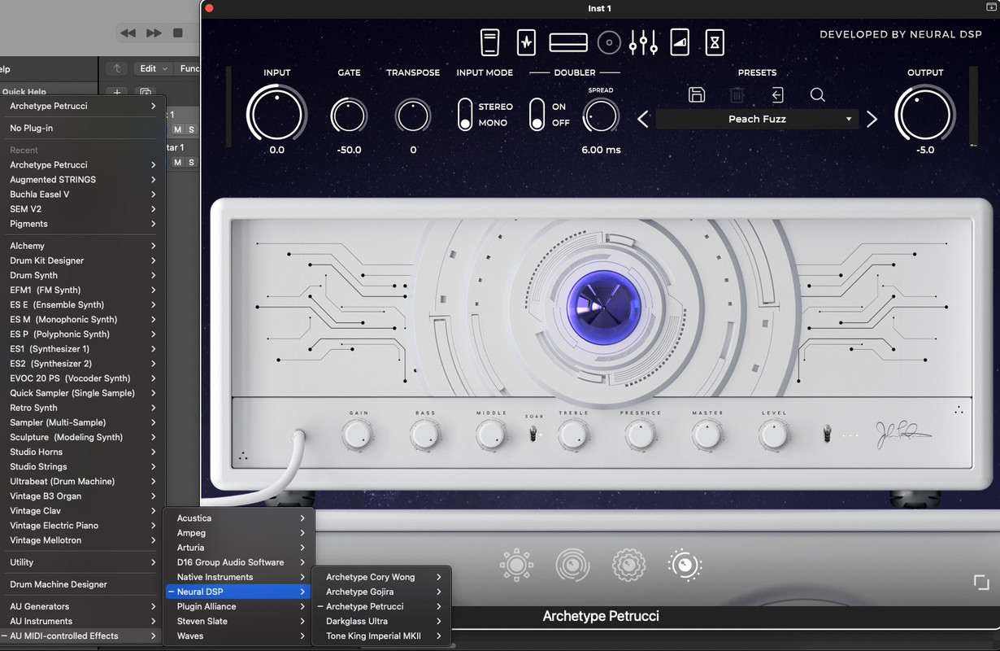This screenshot has width=1000, height=651.
Task: Select the amp section waveform icon
Action: (526, 42)
